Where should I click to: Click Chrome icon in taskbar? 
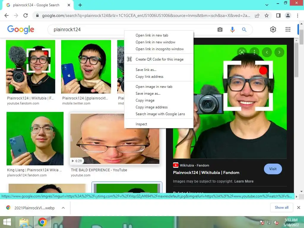pos(42,222)
